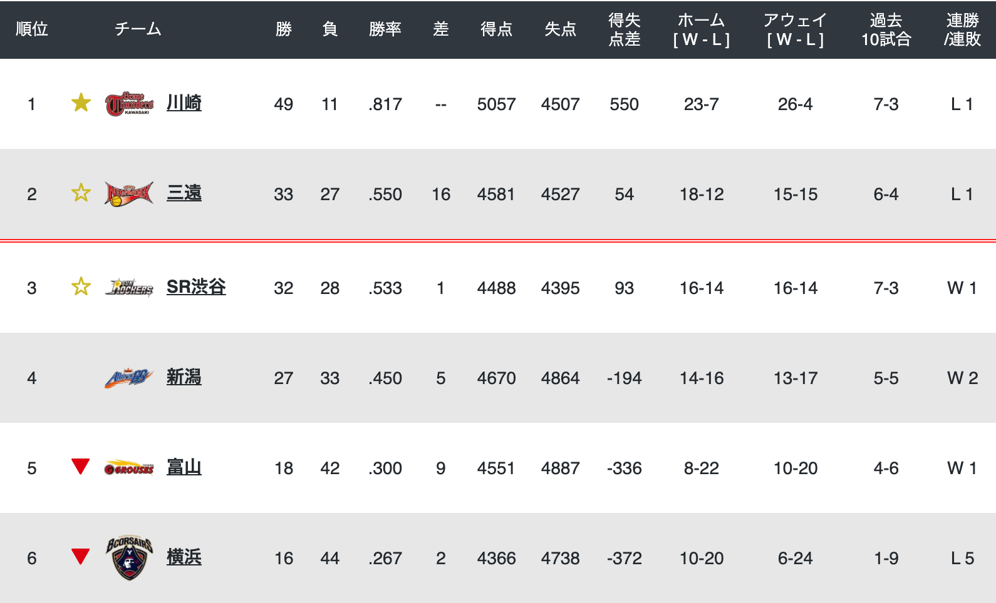Click the Yokohama B-Corsairs logo
Viewport: 996px width, 603px height.
click(129, 558)
